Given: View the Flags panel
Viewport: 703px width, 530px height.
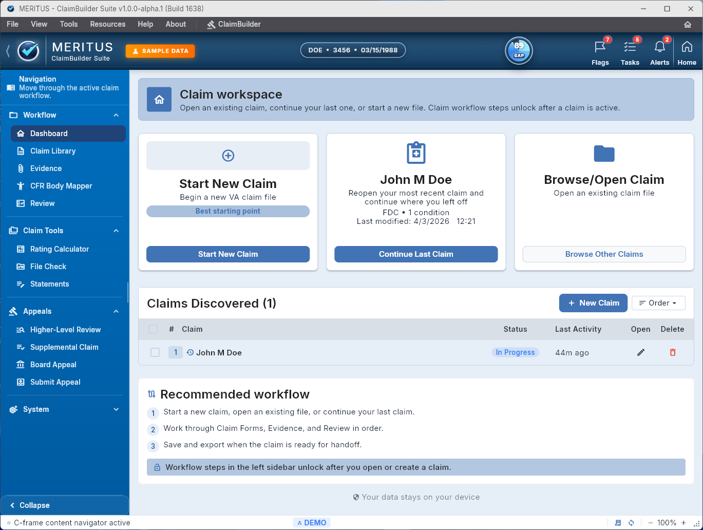Looking at the screenshot, I should coord(600,51).
